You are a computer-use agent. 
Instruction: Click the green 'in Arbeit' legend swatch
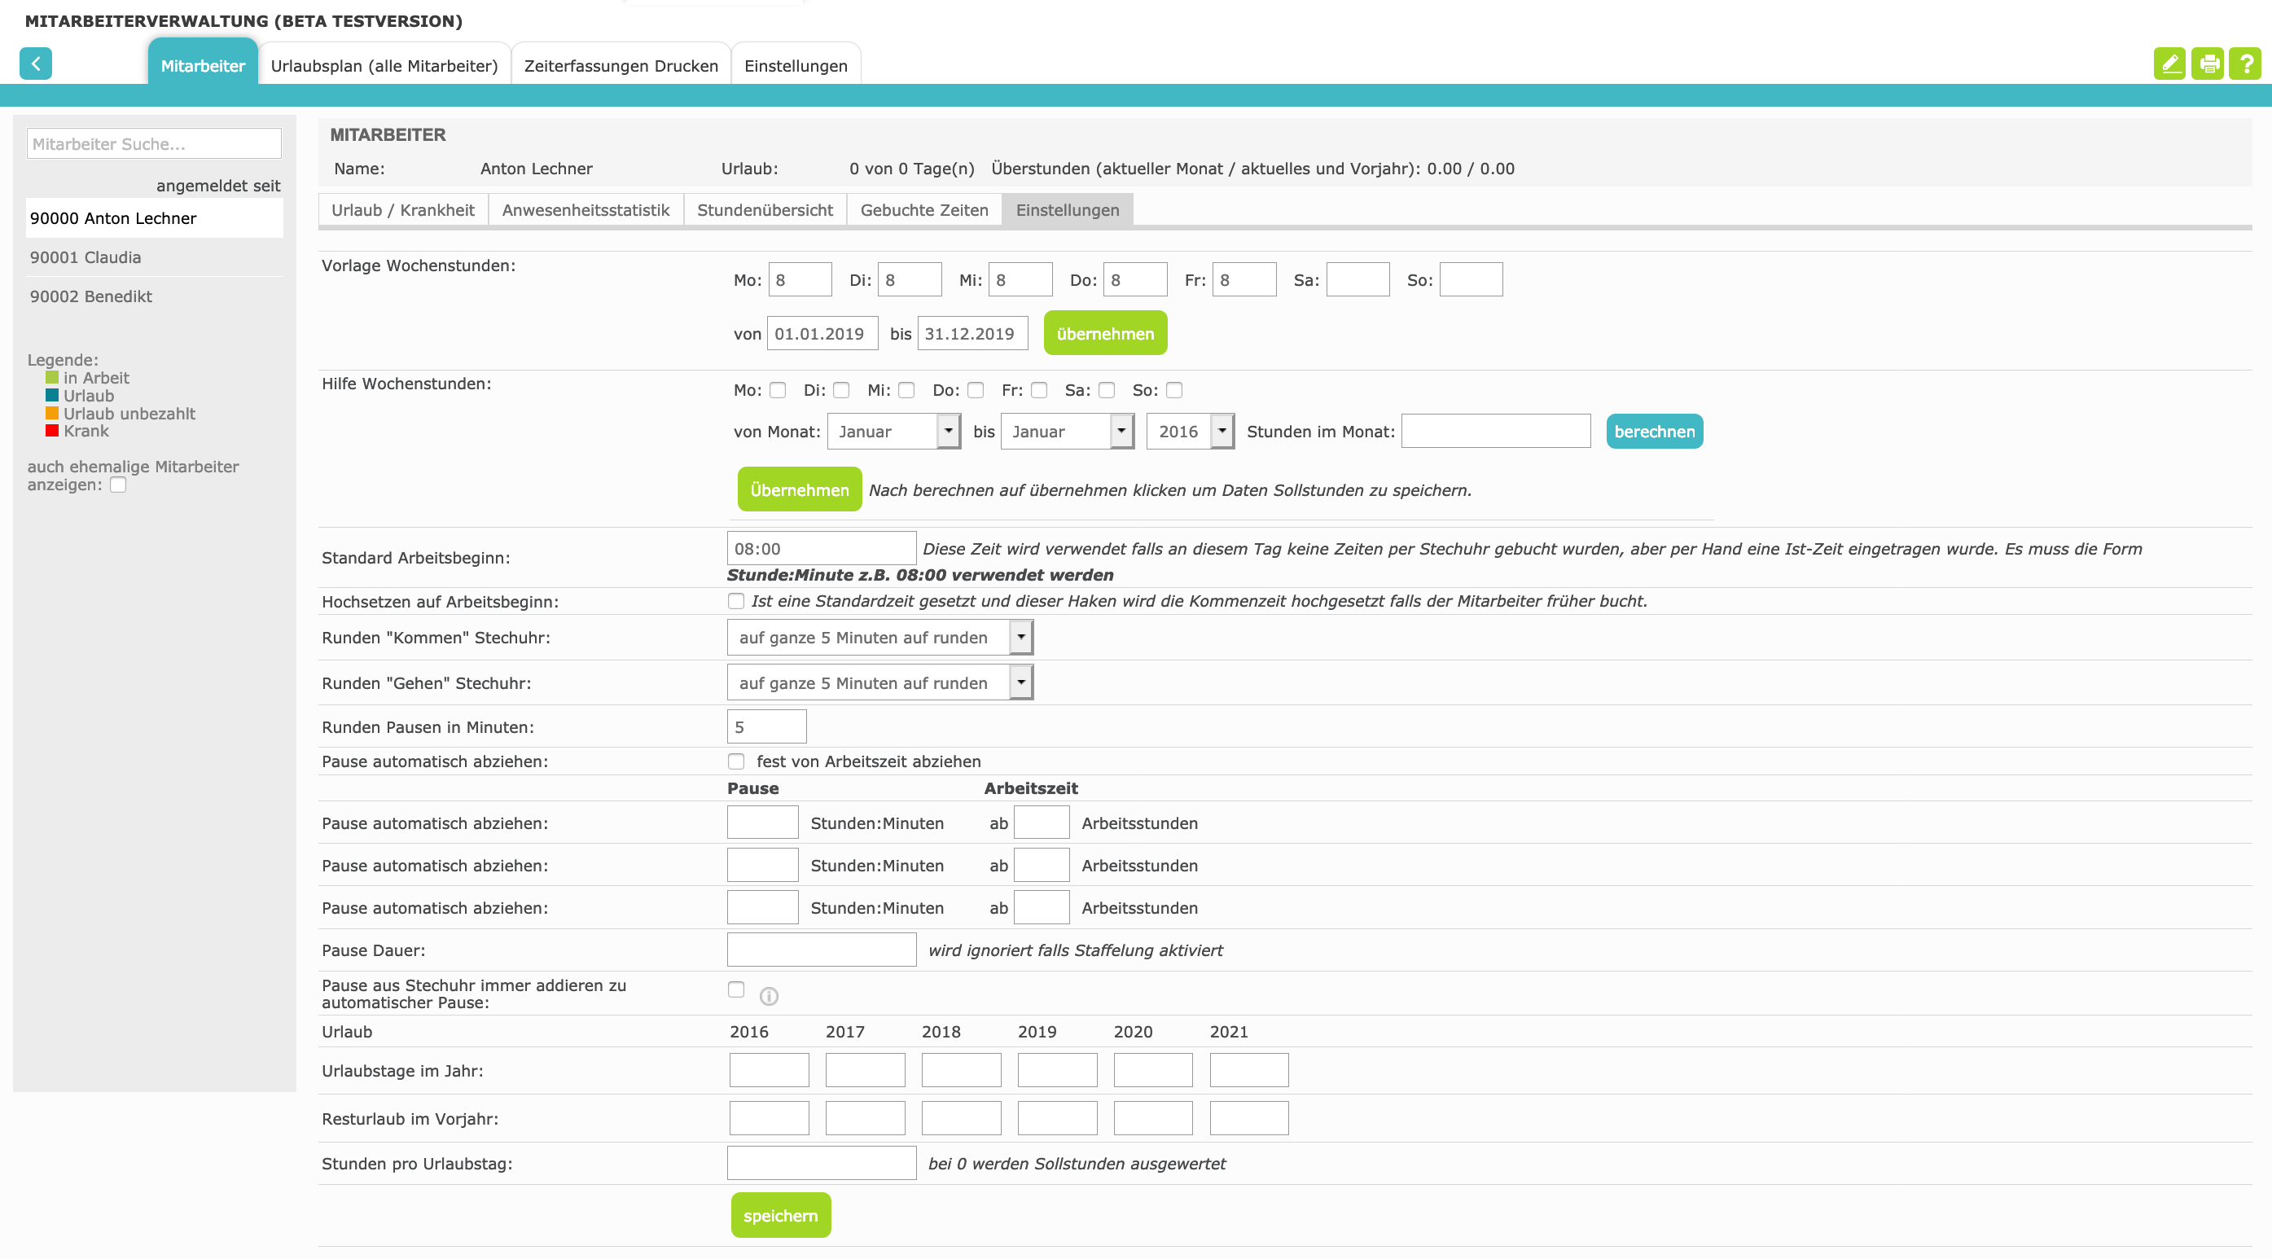[x=52, y=378]
